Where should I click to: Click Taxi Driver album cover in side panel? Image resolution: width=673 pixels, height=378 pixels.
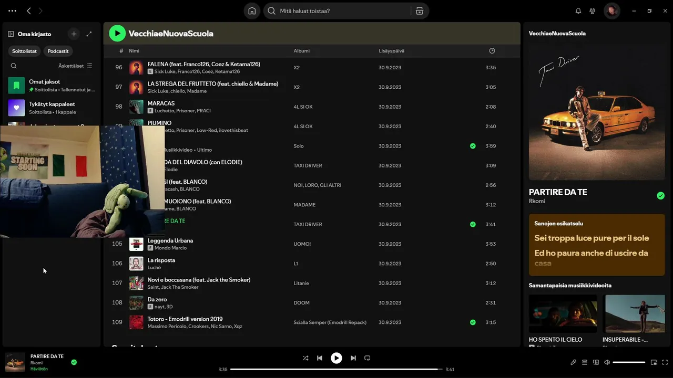597,113
